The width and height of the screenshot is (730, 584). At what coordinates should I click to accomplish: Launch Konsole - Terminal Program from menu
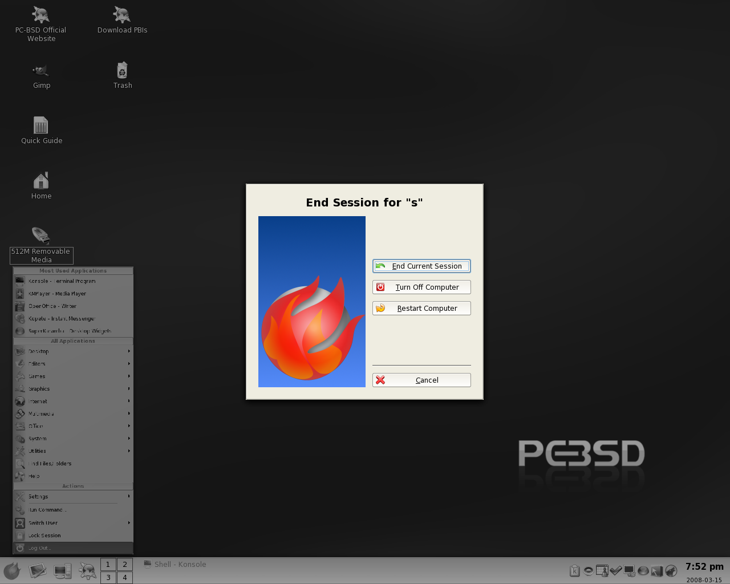(73, 281)
